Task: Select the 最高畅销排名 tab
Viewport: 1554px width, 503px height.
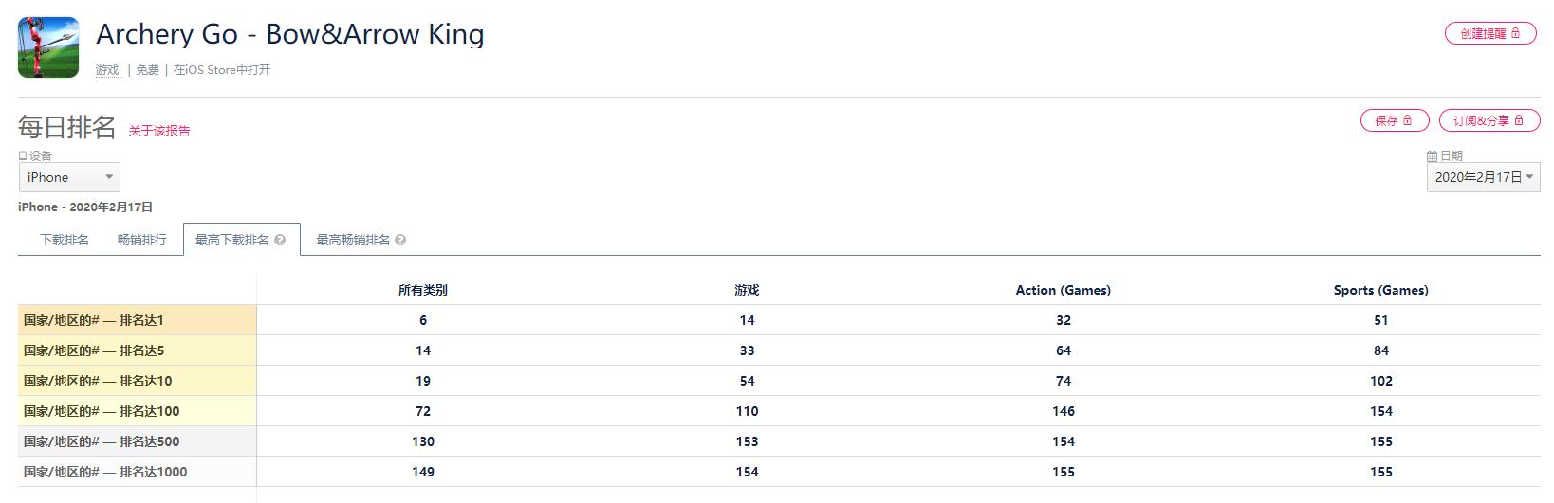Action: click(x=353, y=241)
